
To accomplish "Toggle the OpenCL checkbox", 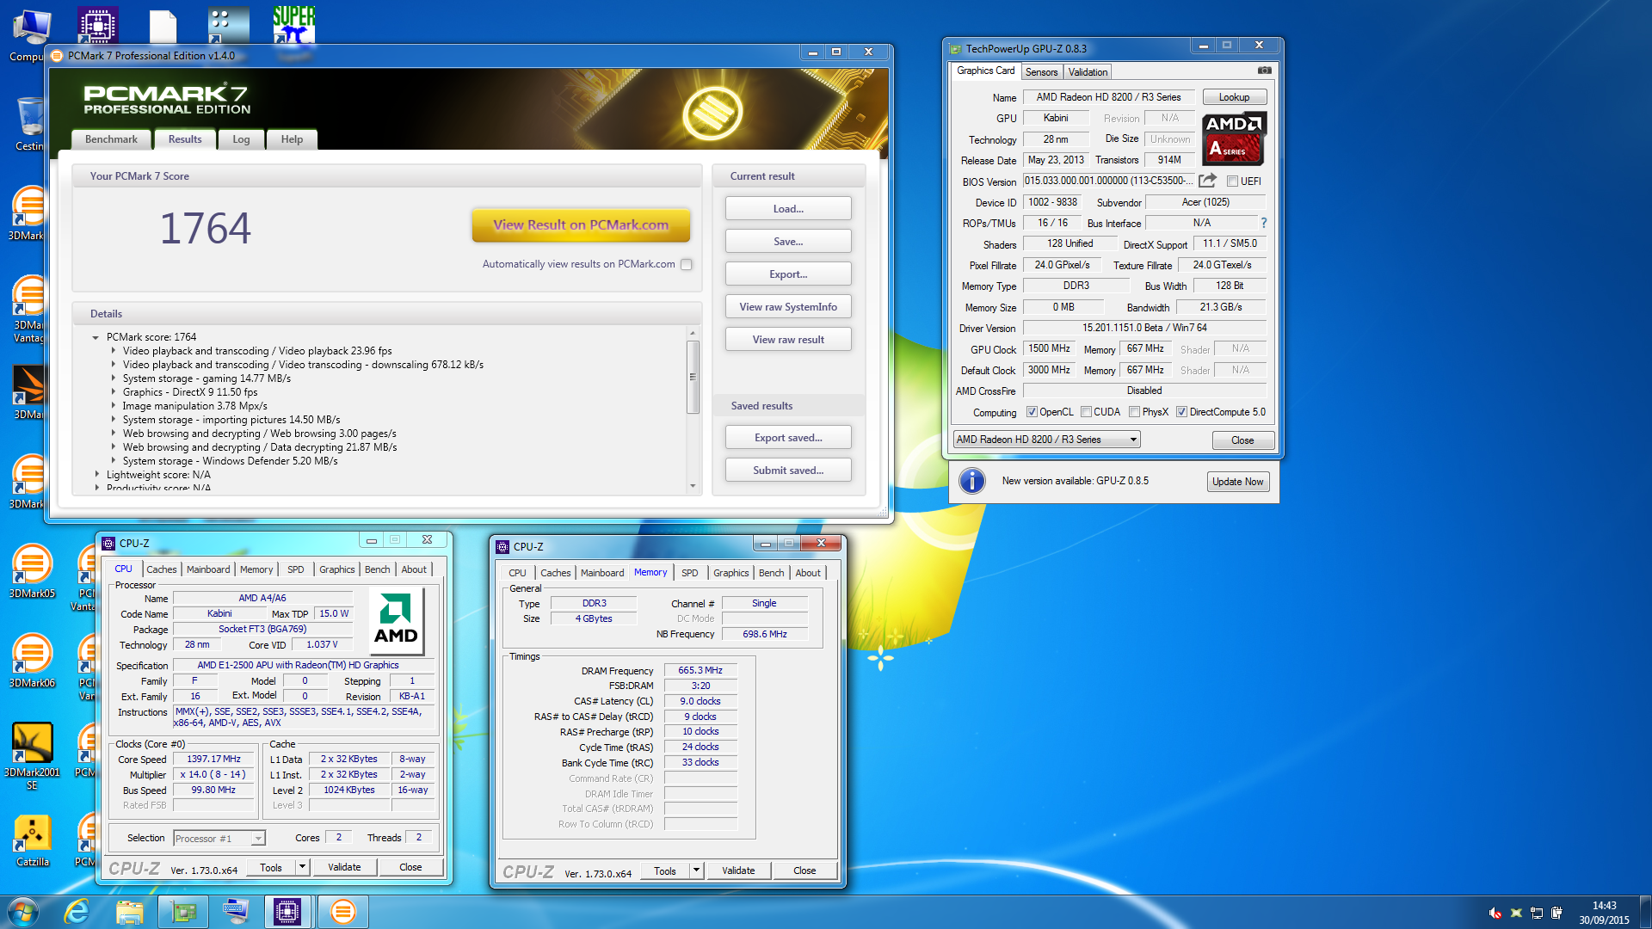I will [x=1032, y=412].
